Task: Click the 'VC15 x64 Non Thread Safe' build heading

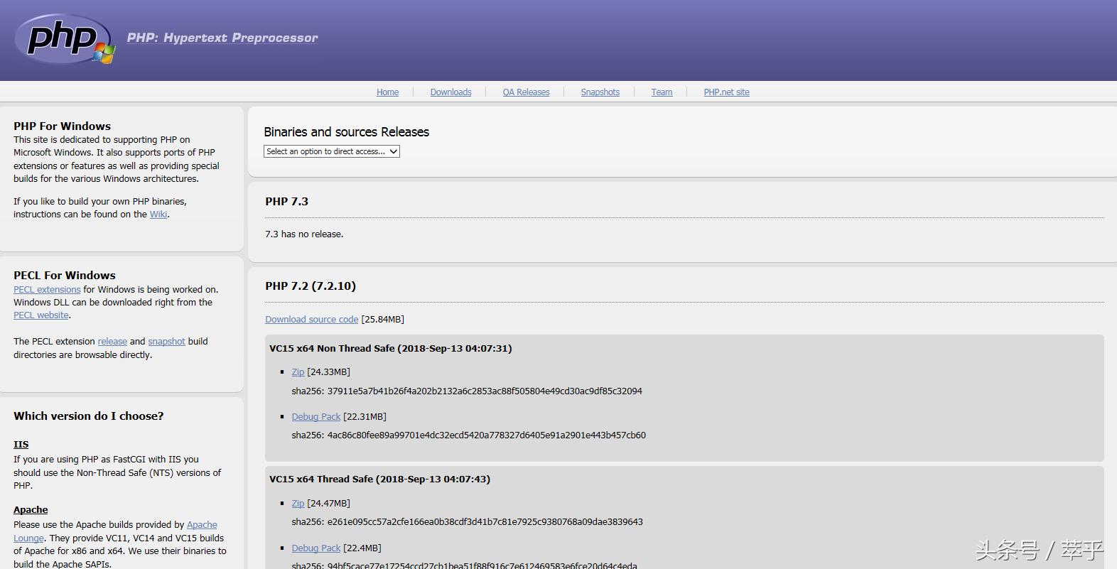Action: 391,349
